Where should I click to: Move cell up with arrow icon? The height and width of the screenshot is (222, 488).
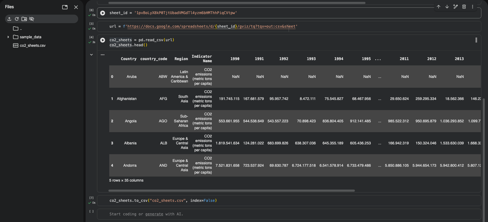(x=439, y=7)
